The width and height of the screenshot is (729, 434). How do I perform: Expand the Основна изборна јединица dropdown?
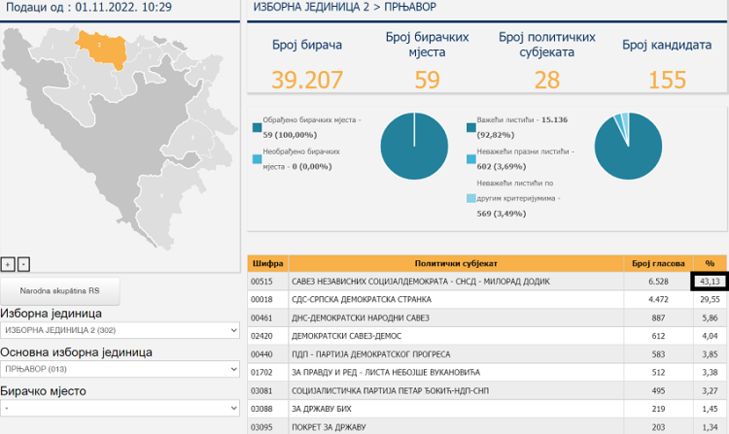click(x=120, y=369)
